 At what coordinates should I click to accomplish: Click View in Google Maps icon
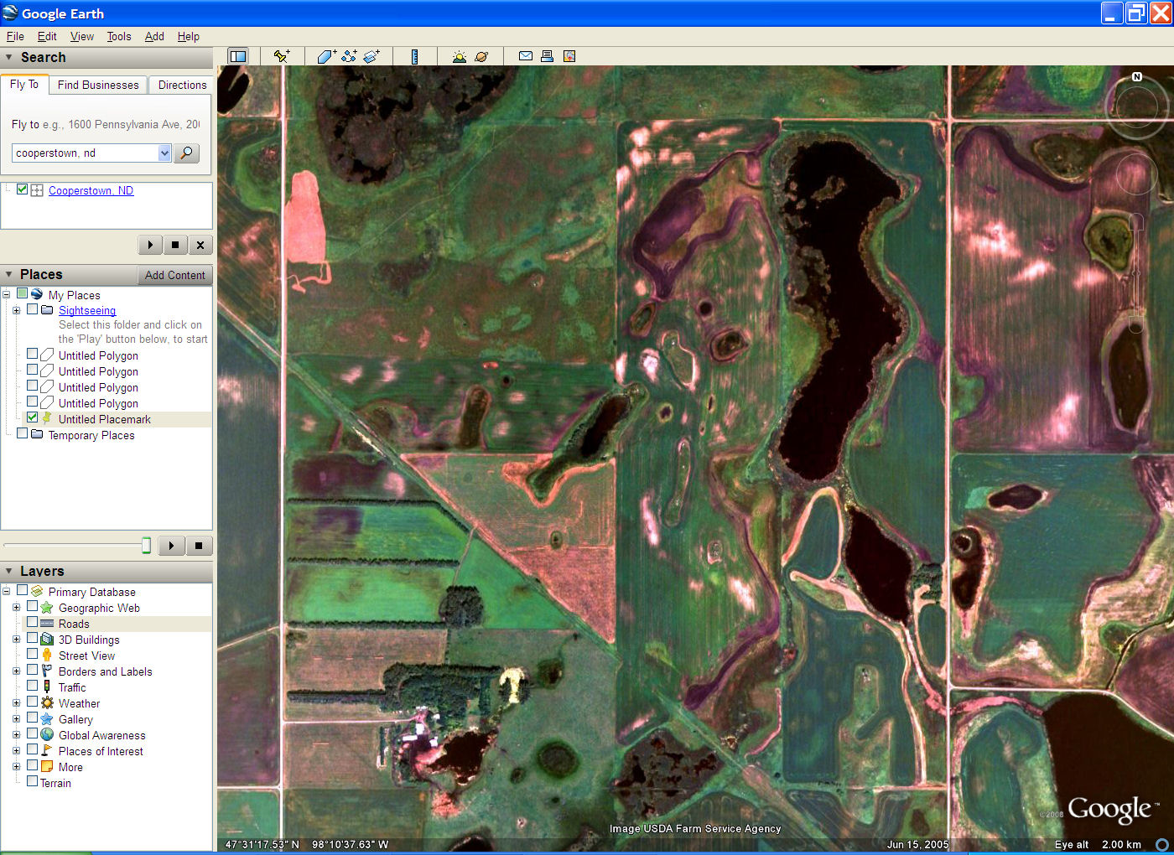[x=569, y=56]
